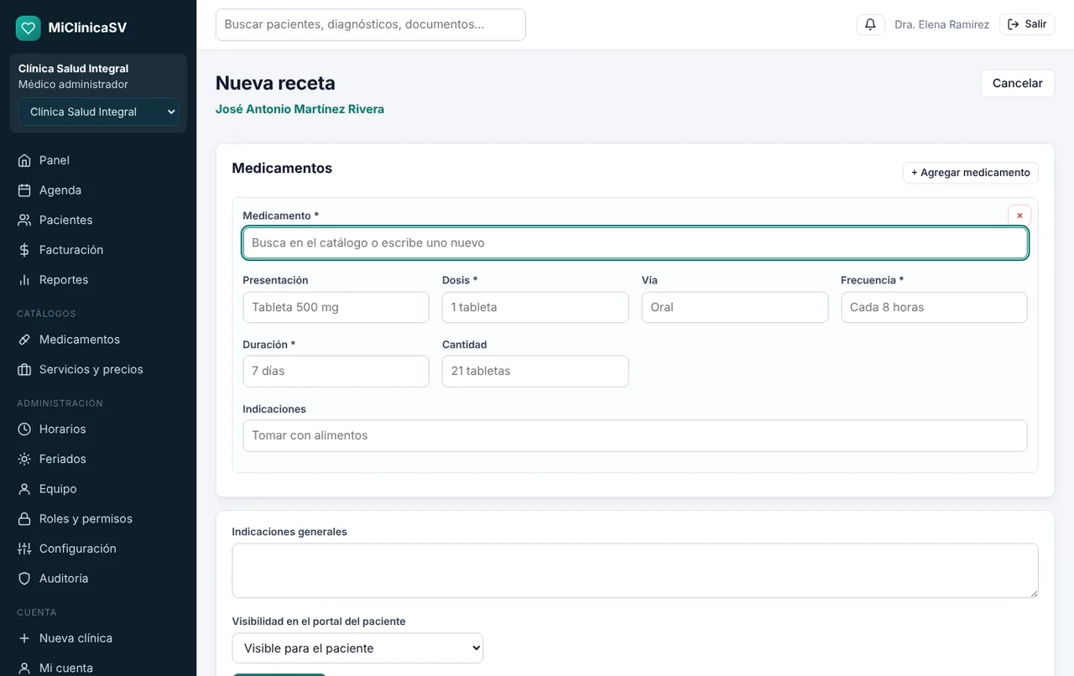The image size is (1074, 676).
Task: Click the Medicamento catalog search field
Action: tap(635, 243)
